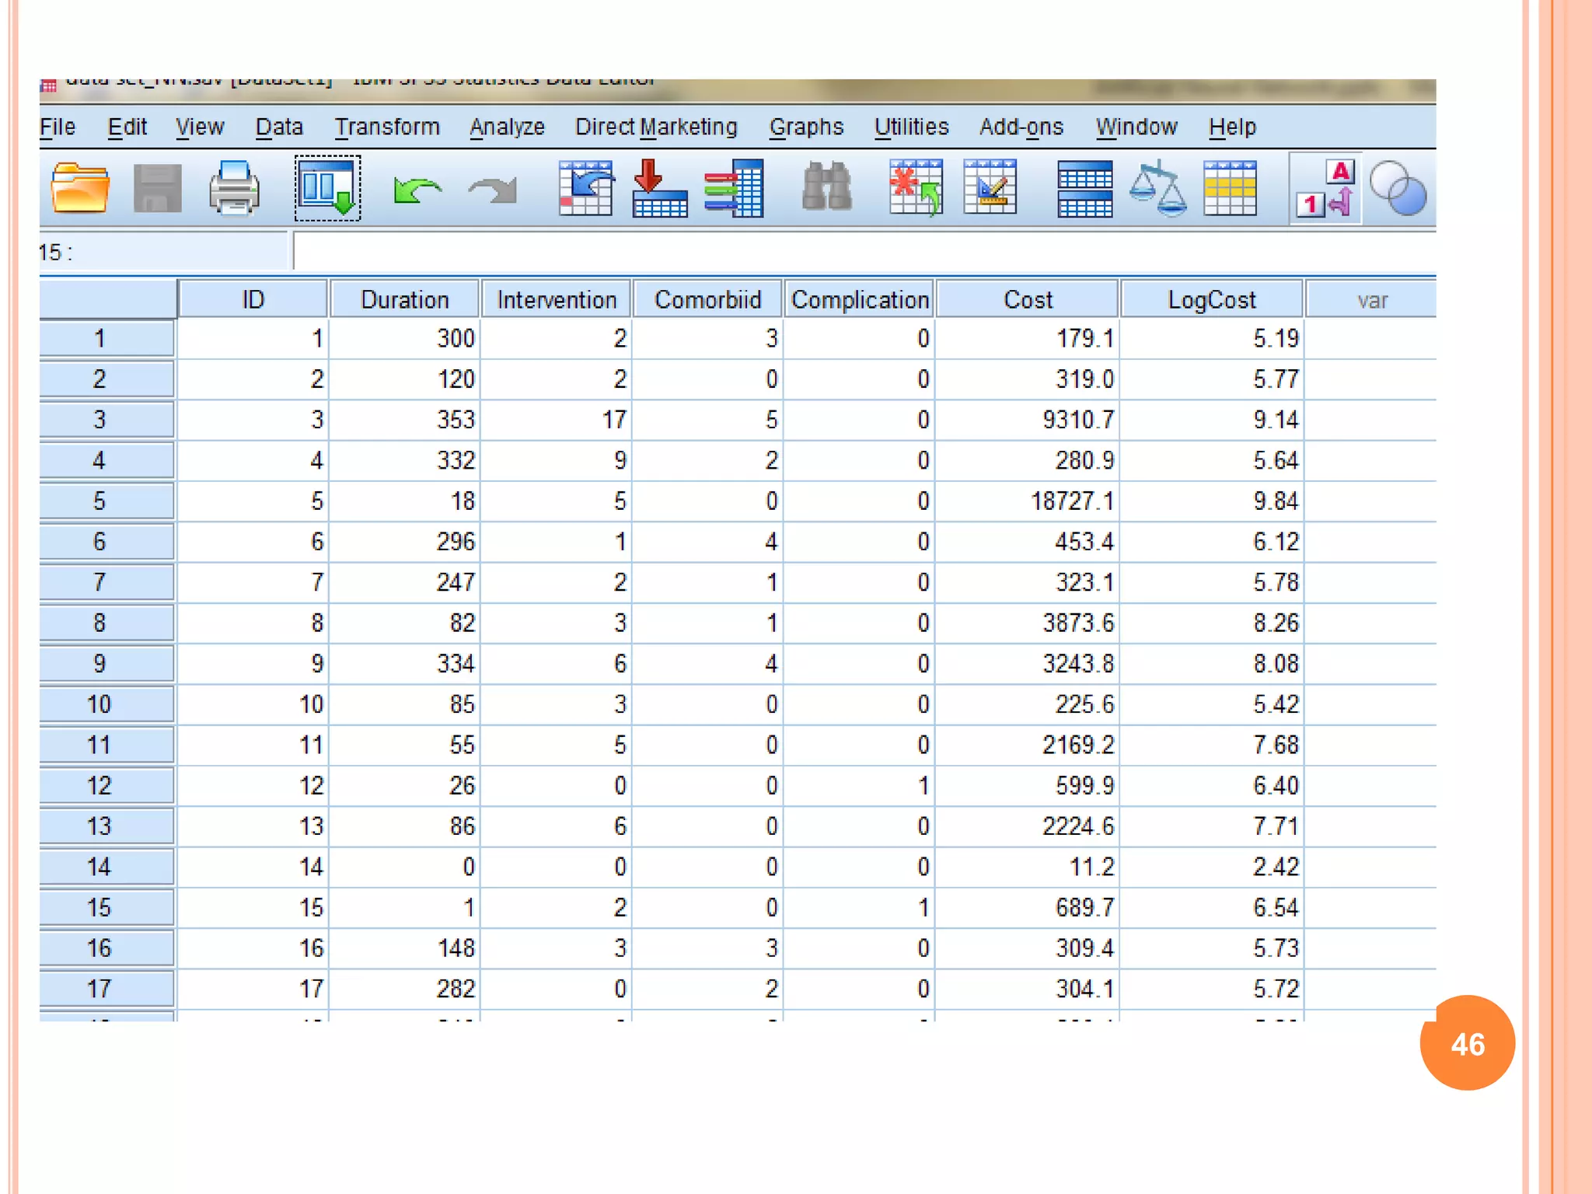Image resolution: width=1592 pixels, height=1194 pixels.
Task: Click the Recall recently used dialogs icon
Action: (x=327, y=188)
